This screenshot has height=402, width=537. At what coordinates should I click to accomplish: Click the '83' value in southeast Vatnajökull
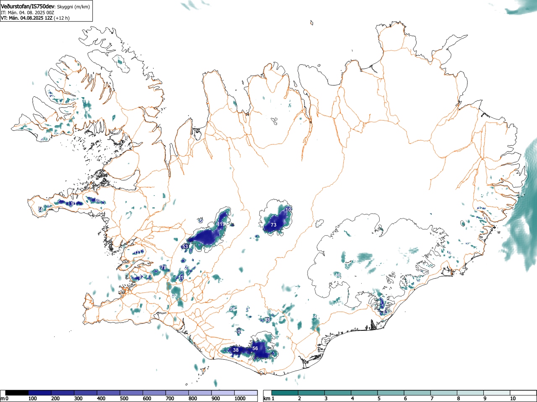tap(386, 312)
